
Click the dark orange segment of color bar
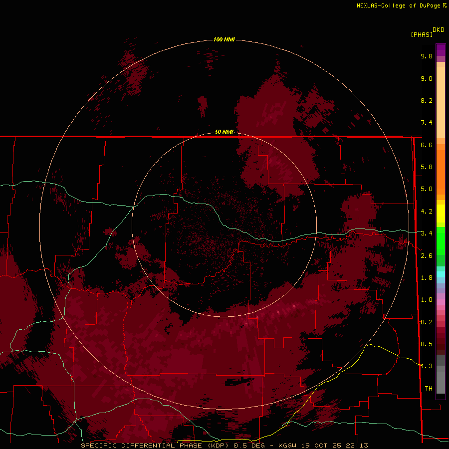coord(441,172)
